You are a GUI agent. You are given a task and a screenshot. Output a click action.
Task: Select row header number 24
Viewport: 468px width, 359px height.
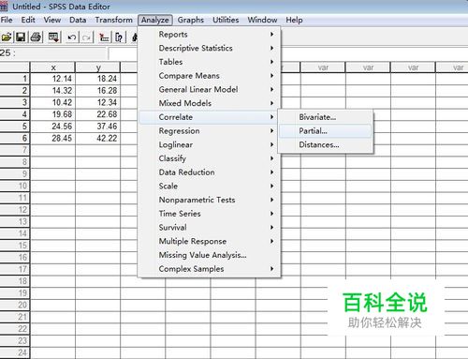point(15,352)
